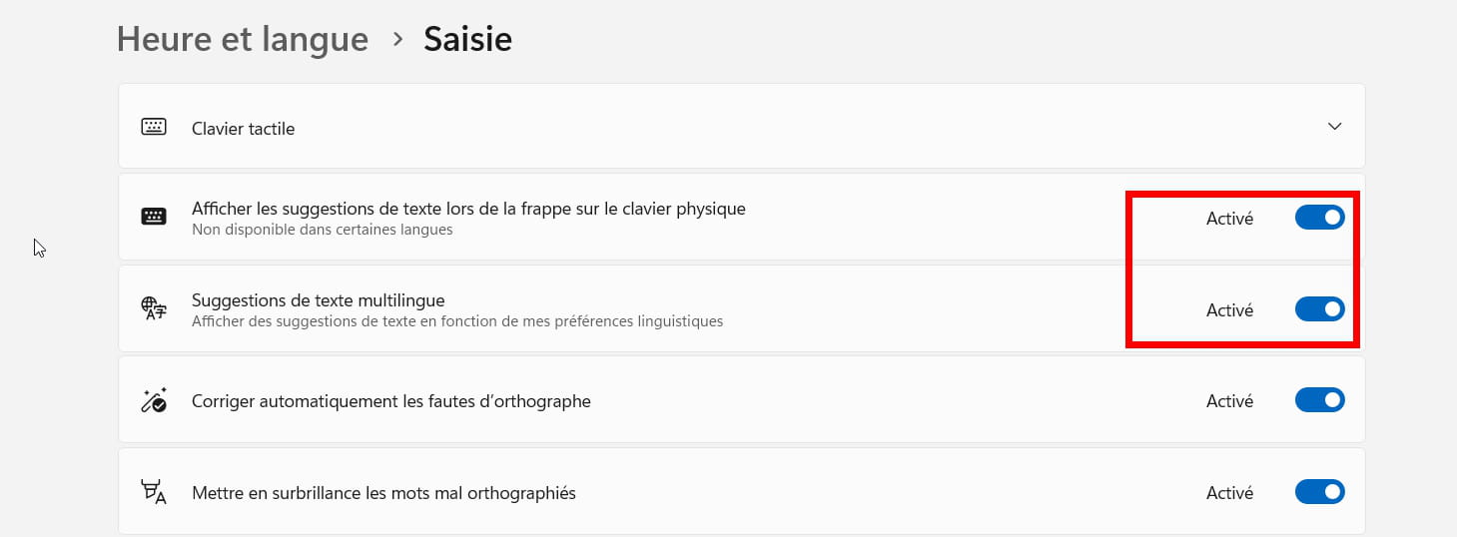Go back to Heure et langue
The height and width of the screenshot is (537, 1457).
click(x=243, y=39)
